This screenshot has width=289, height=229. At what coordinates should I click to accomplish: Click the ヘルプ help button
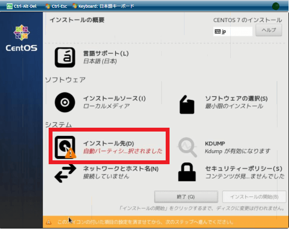tap(269, 30)
